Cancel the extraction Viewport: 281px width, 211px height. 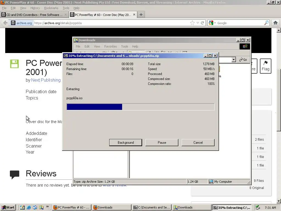(x=198, y=143)
